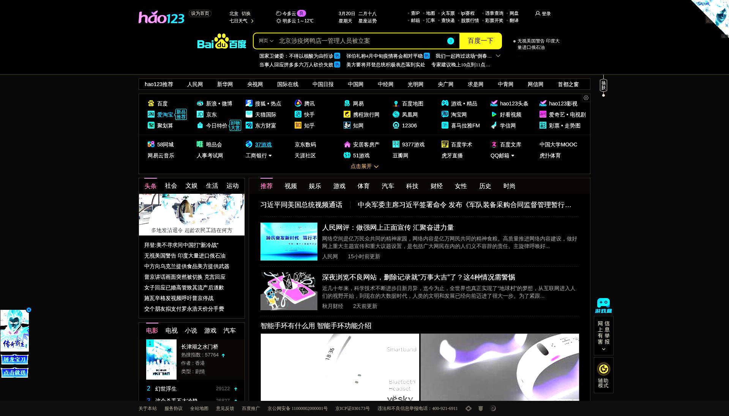Close the floating game ad

tap(29, 310)
